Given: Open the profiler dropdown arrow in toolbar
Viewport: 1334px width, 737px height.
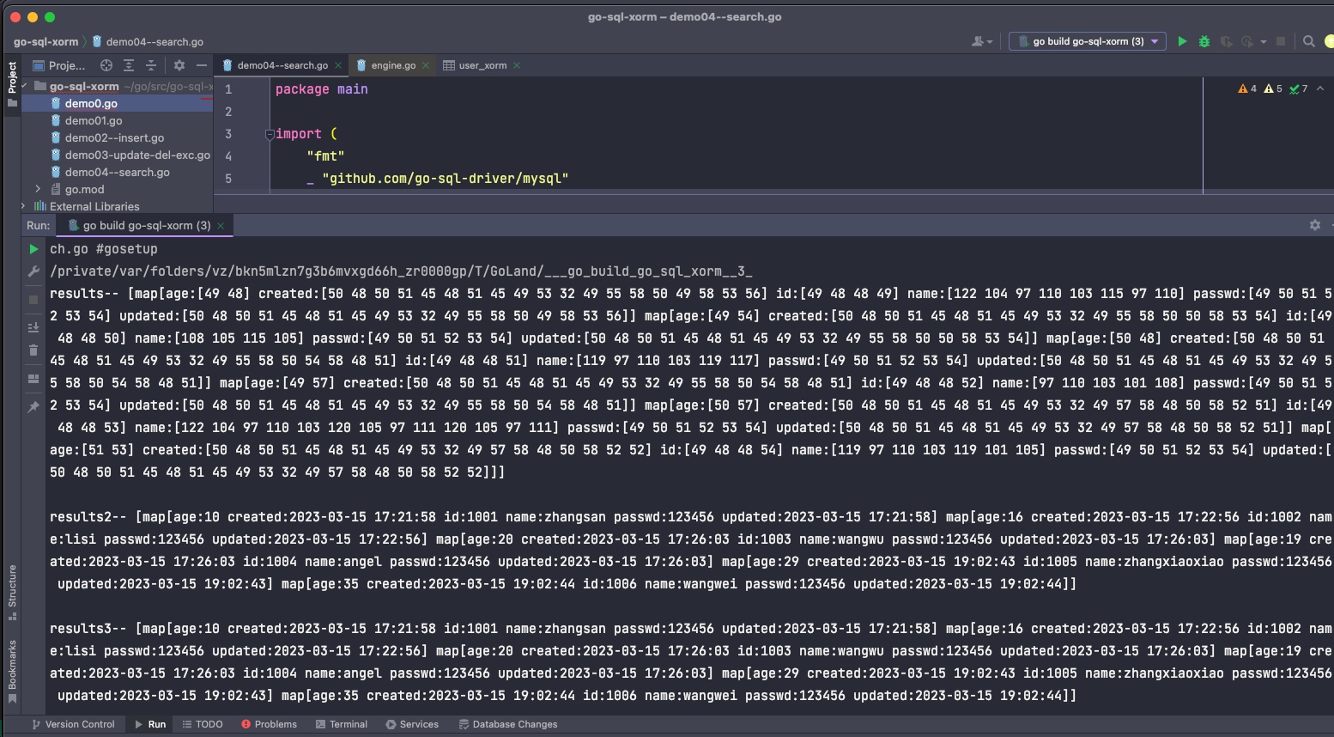Looking at the screenshot, I should click(1264, 41).
